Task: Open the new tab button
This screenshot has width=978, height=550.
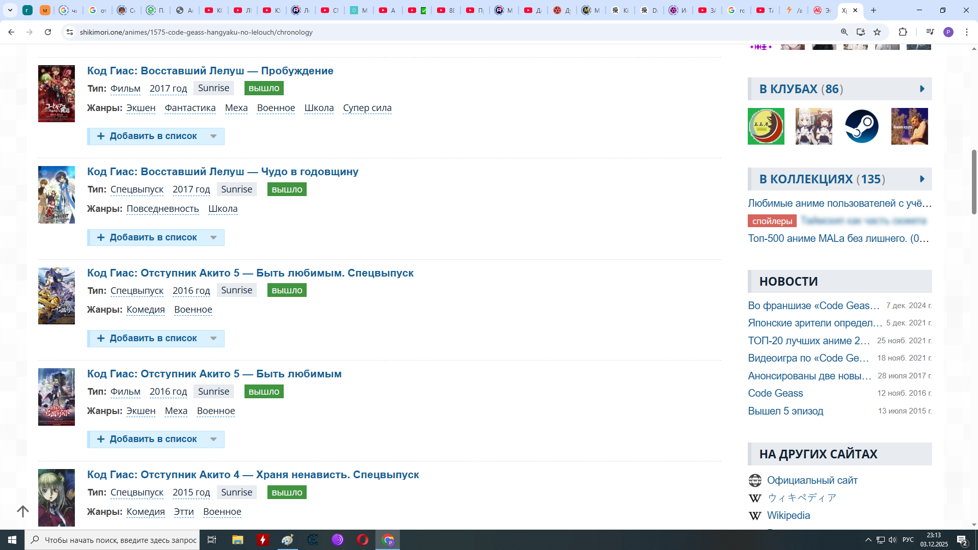Action: tap(874, 10)
